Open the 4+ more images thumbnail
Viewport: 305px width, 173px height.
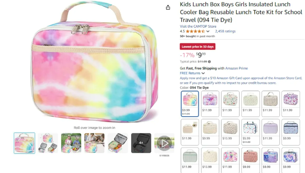point(141,143)
